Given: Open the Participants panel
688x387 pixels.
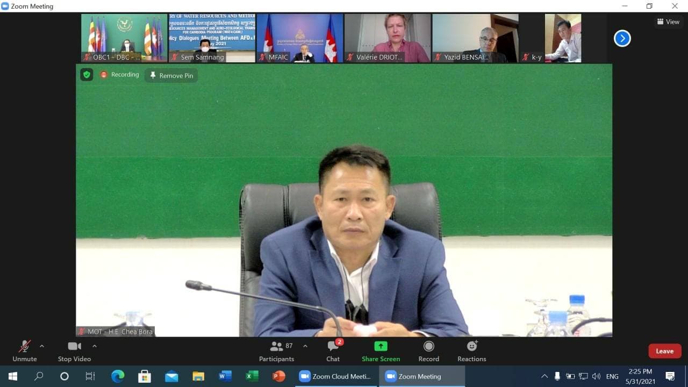Looking at the screenshot, I should click(277, 351).
